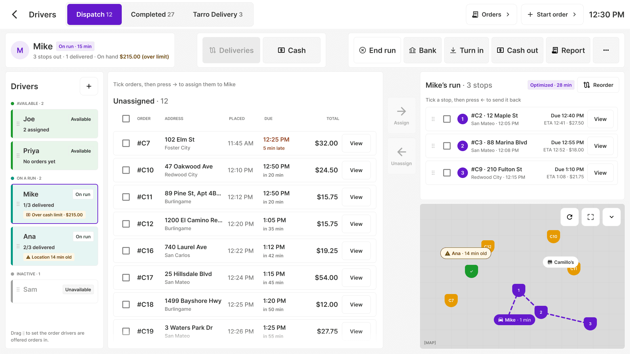Refresh the map view

coord(569,217)
